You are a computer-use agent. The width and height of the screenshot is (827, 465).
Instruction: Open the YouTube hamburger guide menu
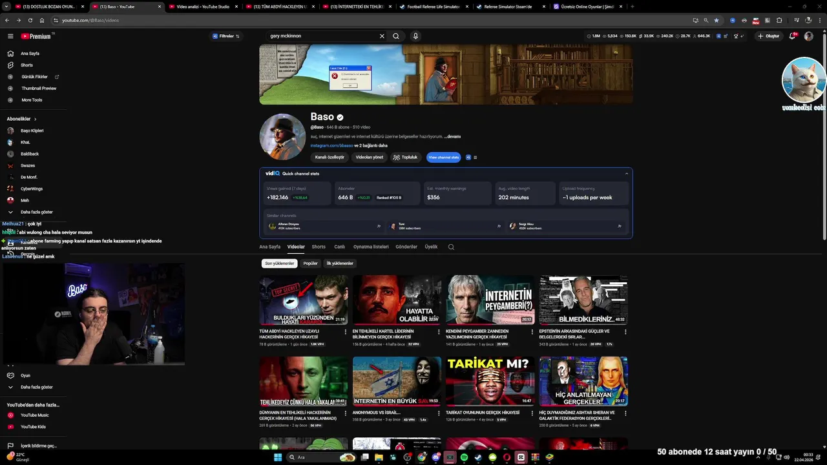pos(10,36)
